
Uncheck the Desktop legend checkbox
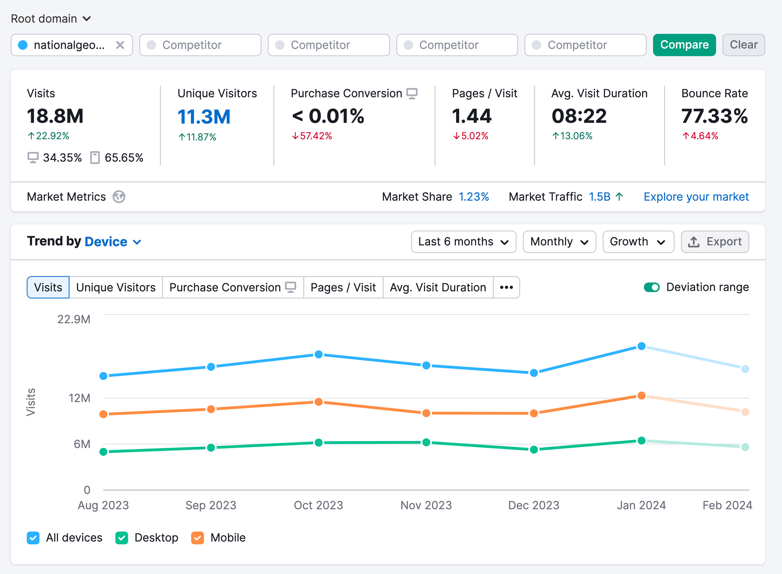(x=122, y=538)
